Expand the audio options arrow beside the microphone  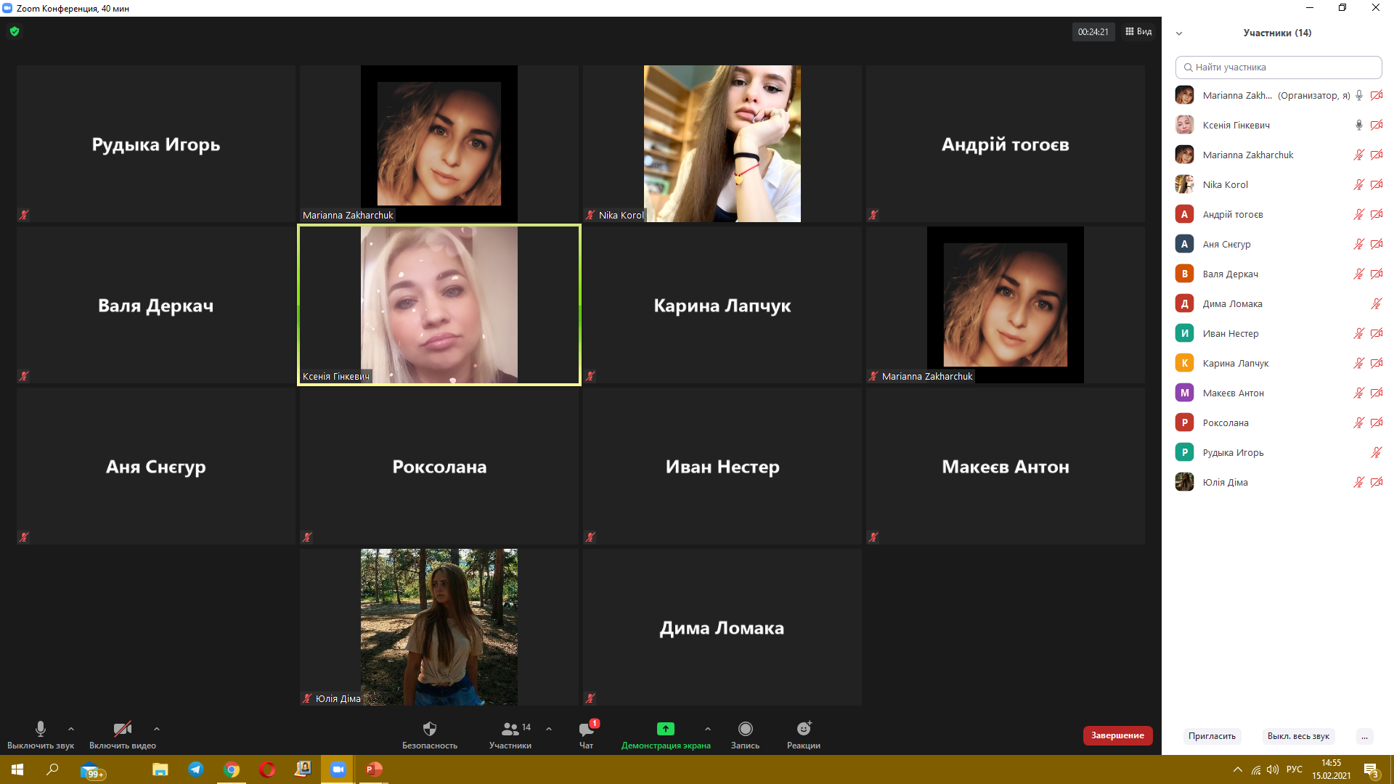71,729
